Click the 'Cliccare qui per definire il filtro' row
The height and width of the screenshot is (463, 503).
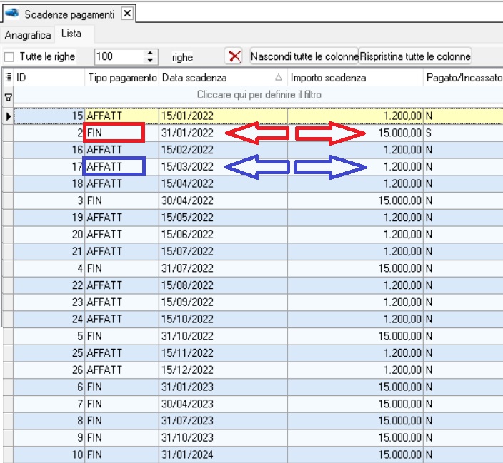[259, 95]
